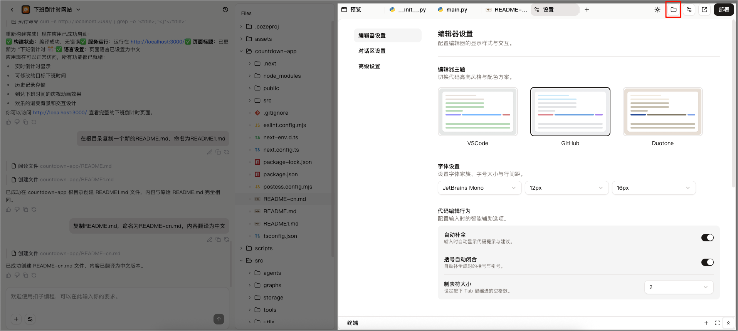The image size is (738, 331).
Task: Toggle the light theme sun icon
Action: [x=657, y=10]
